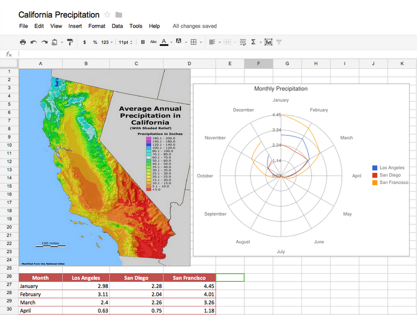The image size is (417, 315).
Task: Undo the last action
Action: (33, 42)
